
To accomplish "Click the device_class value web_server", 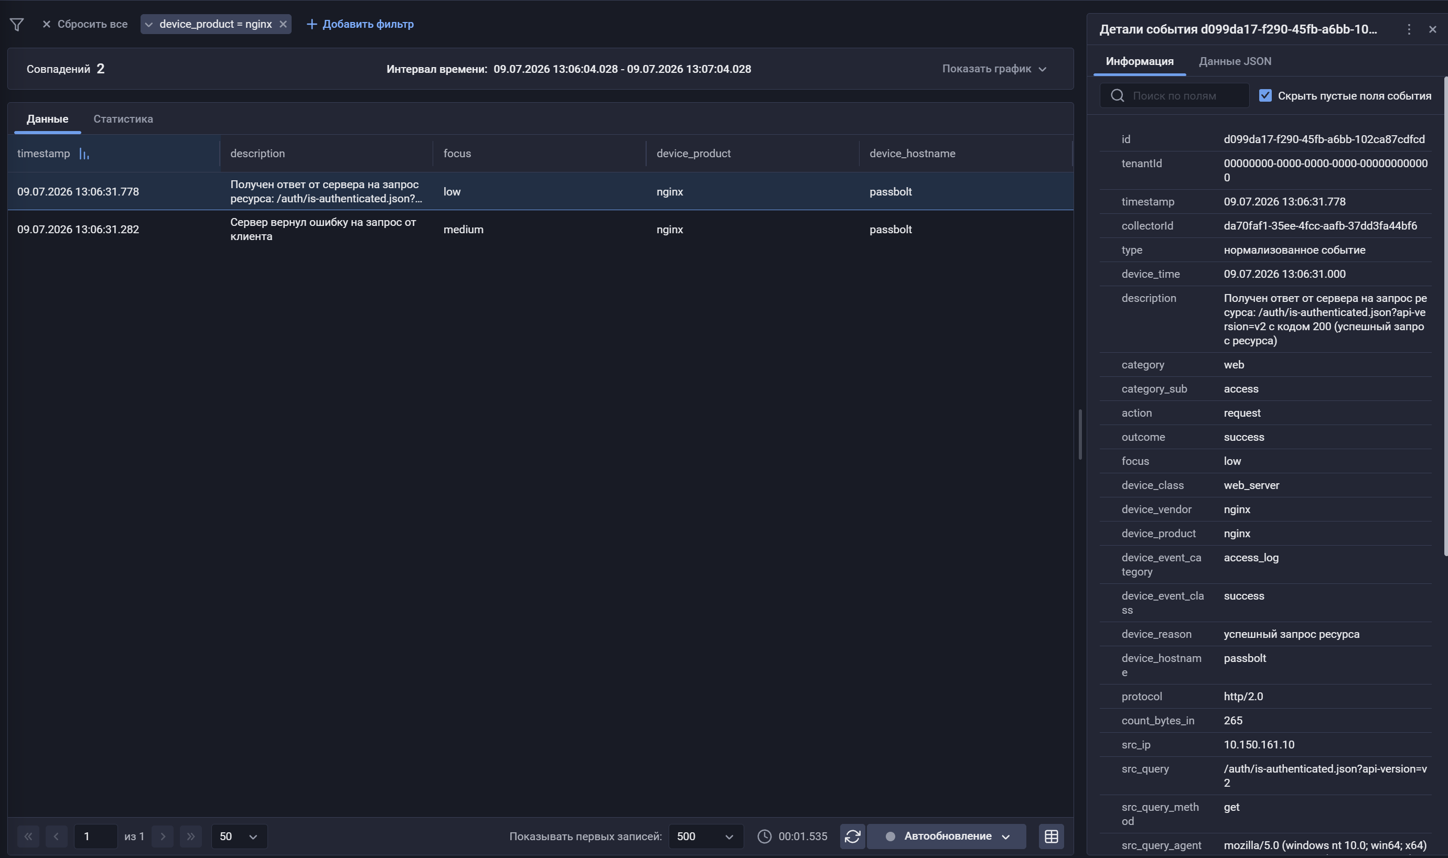I will [x=1251, y=486].
